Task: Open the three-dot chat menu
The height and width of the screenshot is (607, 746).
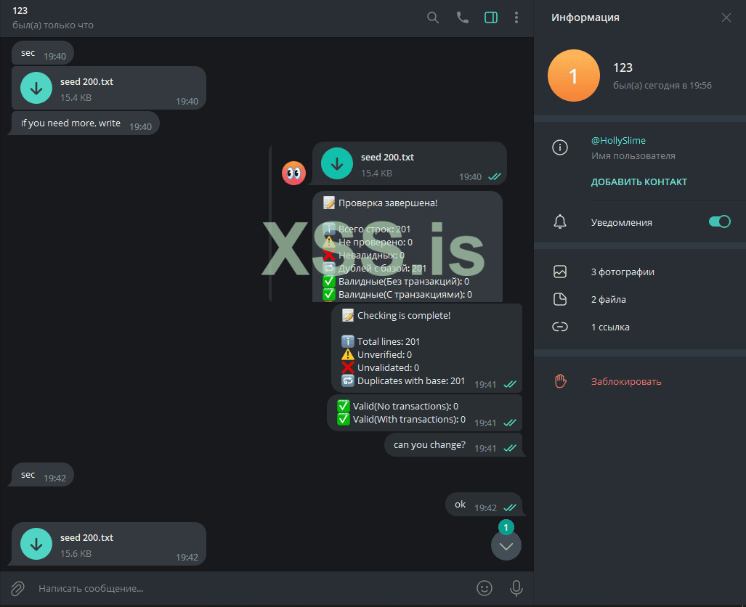Action: coord(516,17)
